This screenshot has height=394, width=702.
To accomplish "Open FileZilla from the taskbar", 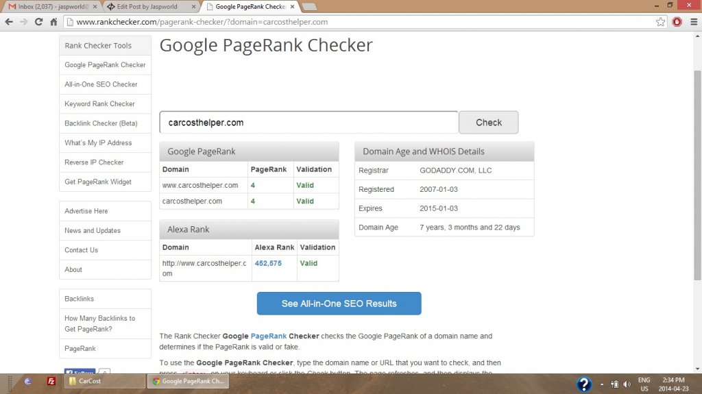I will click(51, 381).
